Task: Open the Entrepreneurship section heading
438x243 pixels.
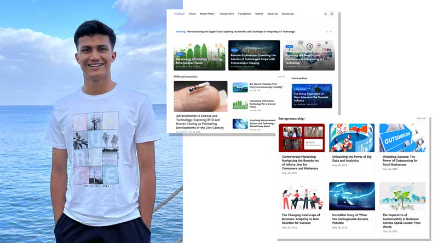Action: [292, 118]
